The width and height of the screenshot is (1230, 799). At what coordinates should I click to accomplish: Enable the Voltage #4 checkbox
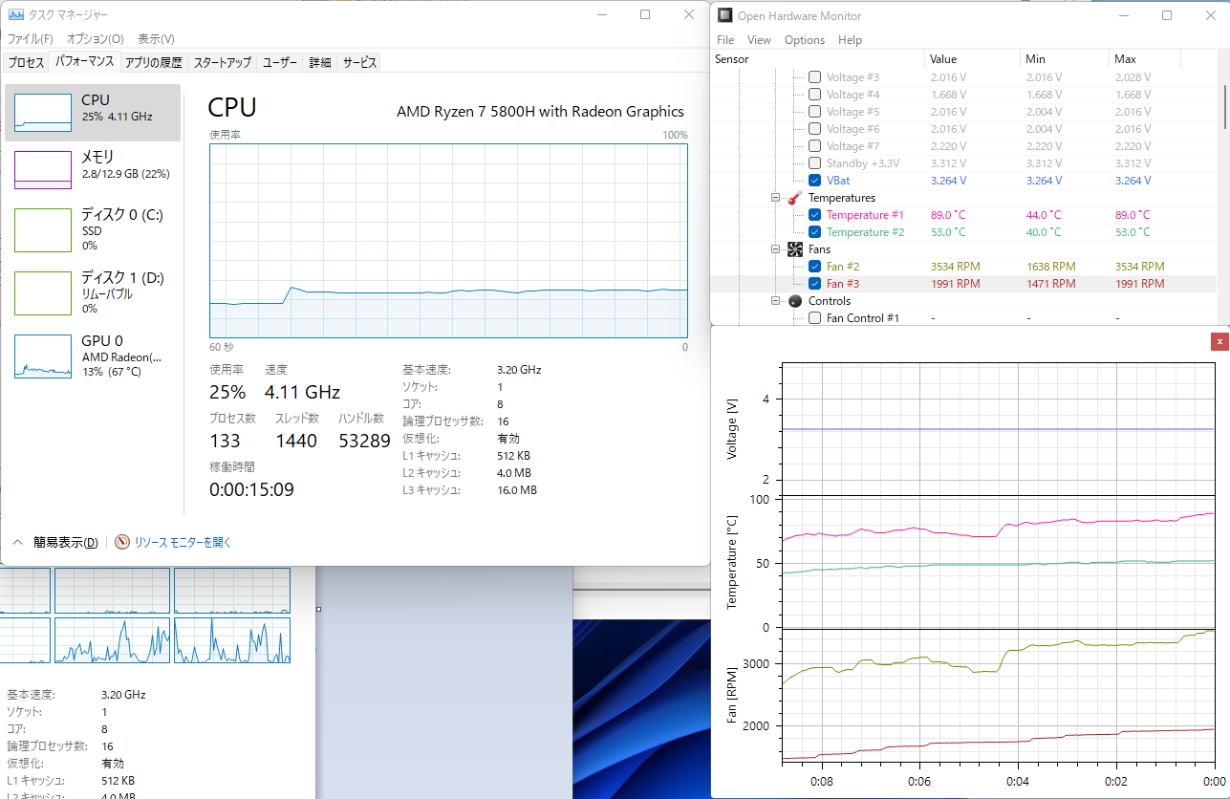point(814,95)
